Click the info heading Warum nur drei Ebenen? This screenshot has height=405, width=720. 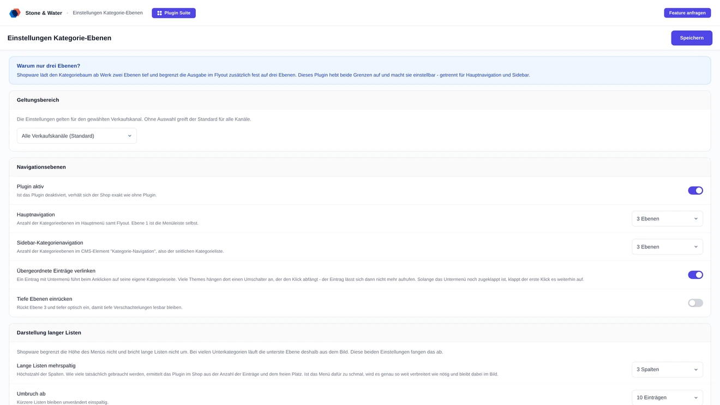(x=49, y=66)
